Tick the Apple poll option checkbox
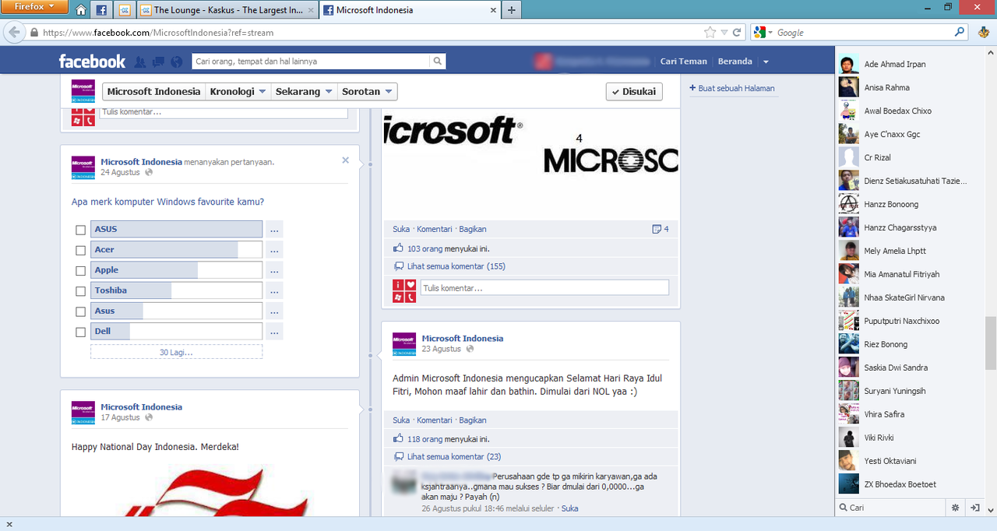The height and width of the screenshot is (531, 997). point(80,270)
